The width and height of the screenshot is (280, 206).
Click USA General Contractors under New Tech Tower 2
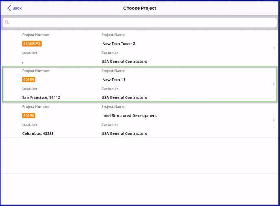point(124,62)
